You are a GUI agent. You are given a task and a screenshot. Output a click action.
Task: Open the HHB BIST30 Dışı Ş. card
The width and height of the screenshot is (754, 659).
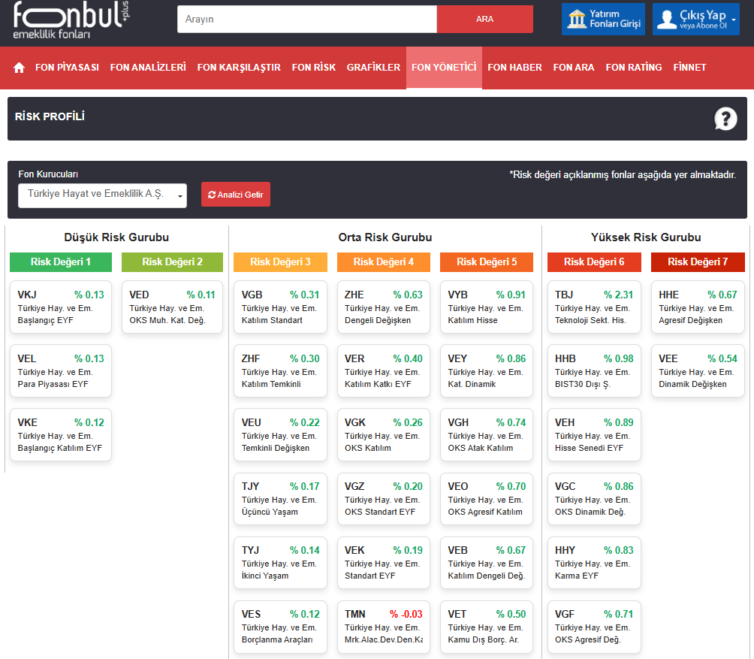point(594,371)
